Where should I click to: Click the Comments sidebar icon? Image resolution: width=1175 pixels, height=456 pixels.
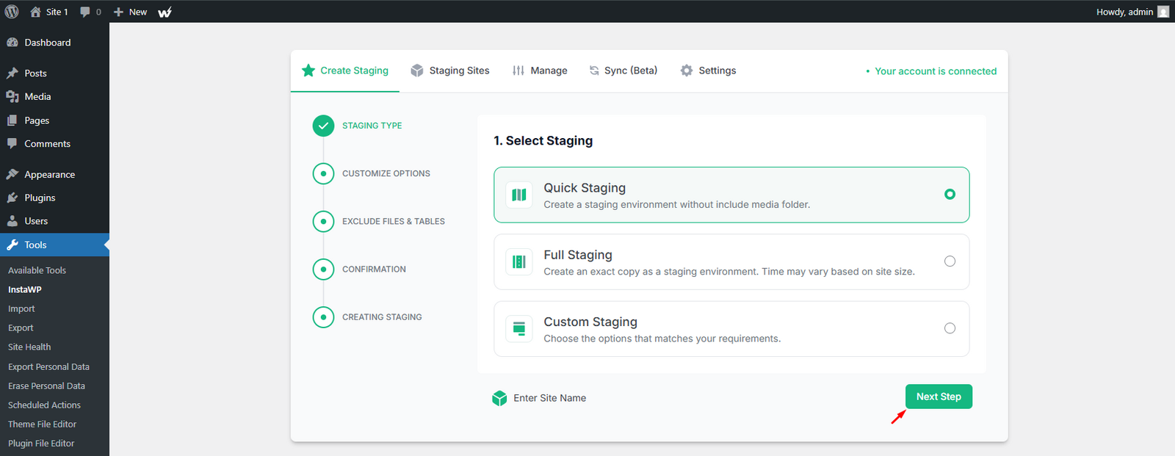coord(12,144)
